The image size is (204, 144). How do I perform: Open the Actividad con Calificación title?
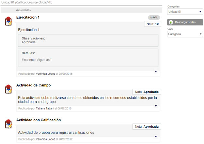click(x=39, y=120)
